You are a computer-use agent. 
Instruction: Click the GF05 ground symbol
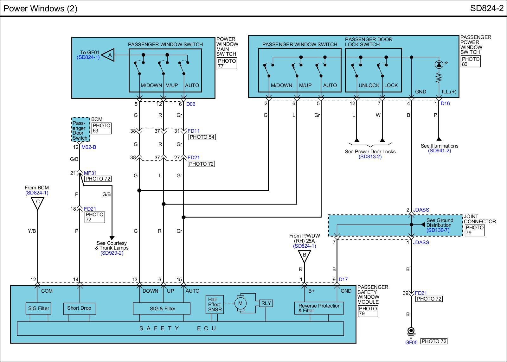pos(411,332)
